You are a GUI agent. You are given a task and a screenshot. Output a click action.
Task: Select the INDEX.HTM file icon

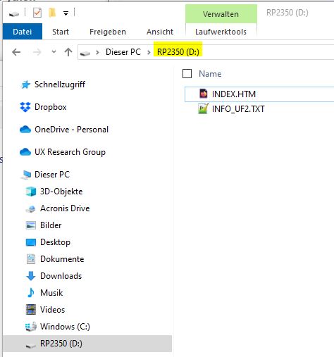click(204, 94)
